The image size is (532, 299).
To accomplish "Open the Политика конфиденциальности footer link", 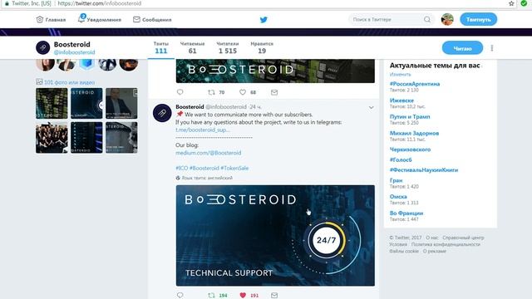I will pyautogui.click(x=446, y=244).
